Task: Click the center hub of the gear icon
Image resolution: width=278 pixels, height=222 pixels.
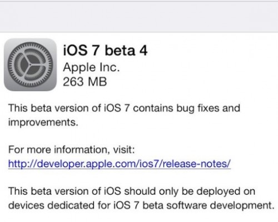Action: pos(30,64)
